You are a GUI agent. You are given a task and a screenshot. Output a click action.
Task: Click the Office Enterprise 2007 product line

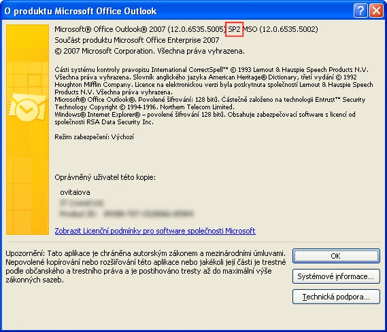tap(137, 40)
